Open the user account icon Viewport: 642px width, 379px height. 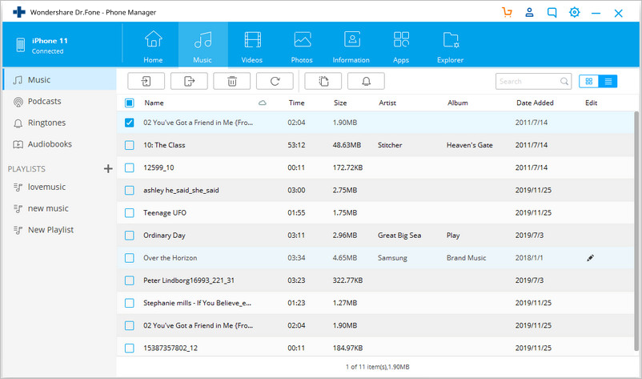[529, 12]
